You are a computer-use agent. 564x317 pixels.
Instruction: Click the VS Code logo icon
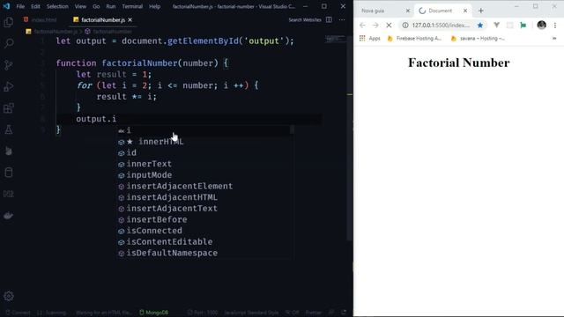(x=6, y=6)
